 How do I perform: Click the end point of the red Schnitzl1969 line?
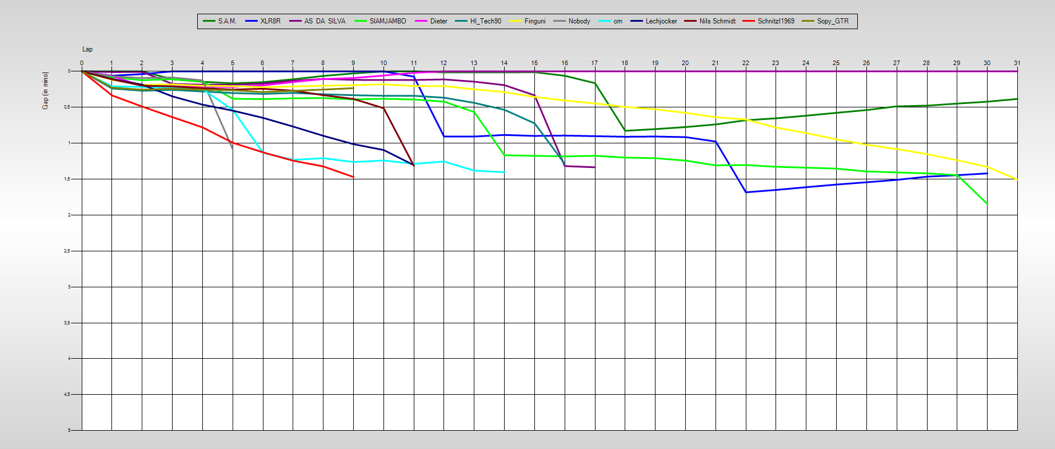(x=353, y=177)
